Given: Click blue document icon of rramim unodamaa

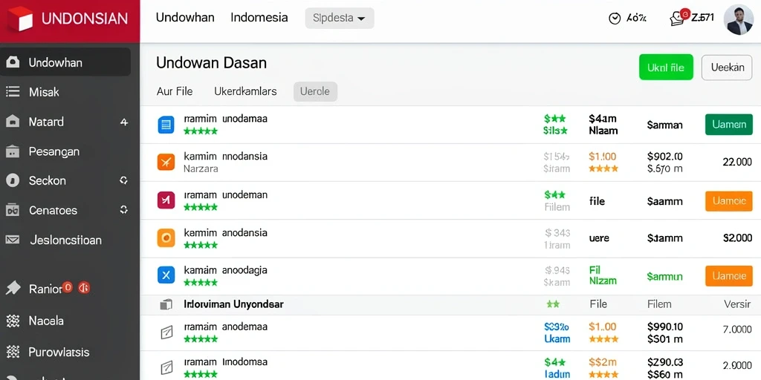Looking at the screenshot, I should coord(166,125).
